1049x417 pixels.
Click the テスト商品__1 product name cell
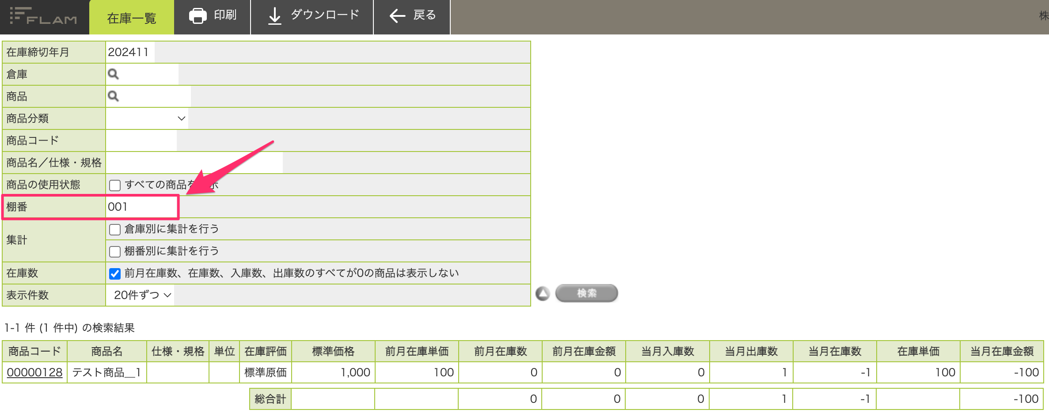[106, 372]
